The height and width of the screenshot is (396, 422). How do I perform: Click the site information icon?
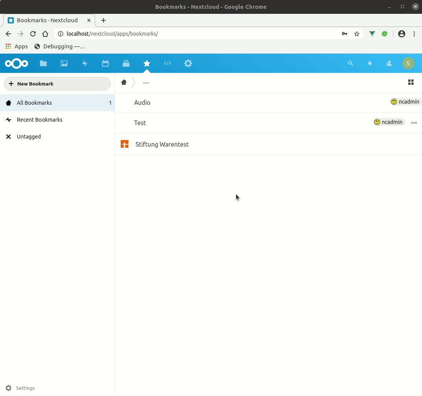pyautogui.click(x=61, y=34)
